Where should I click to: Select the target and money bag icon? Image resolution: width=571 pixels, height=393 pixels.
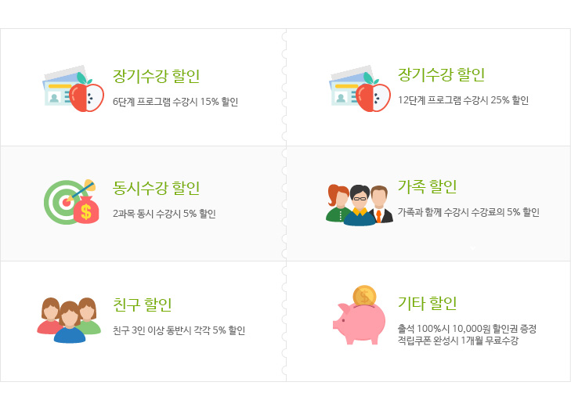tap(71, 202)
